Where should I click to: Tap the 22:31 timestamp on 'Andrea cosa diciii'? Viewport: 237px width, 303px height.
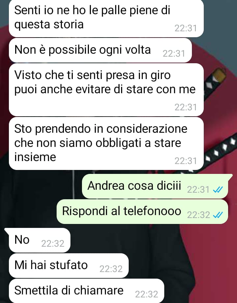pyautogui.click(x=198, y=190)
